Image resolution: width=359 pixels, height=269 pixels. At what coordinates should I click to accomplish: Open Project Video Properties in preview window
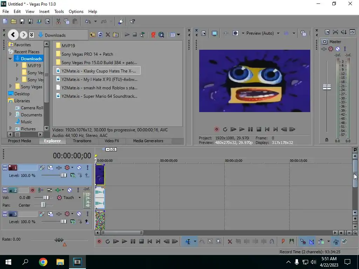coord(204,33)
